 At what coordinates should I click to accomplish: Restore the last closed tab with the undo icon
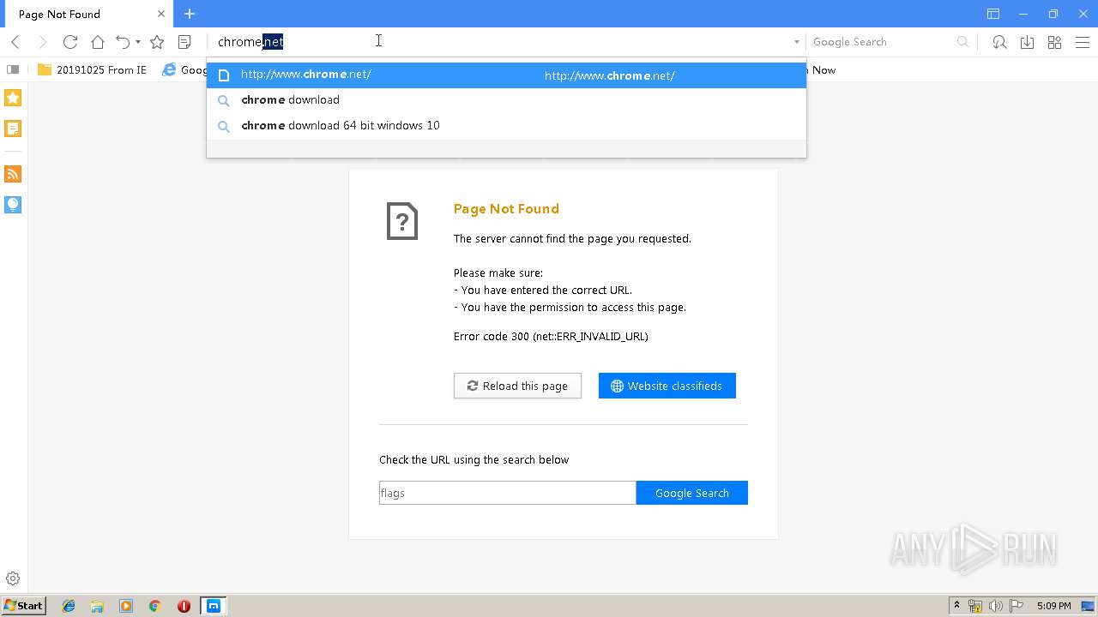pyautogui.click(x=123, y=42)
